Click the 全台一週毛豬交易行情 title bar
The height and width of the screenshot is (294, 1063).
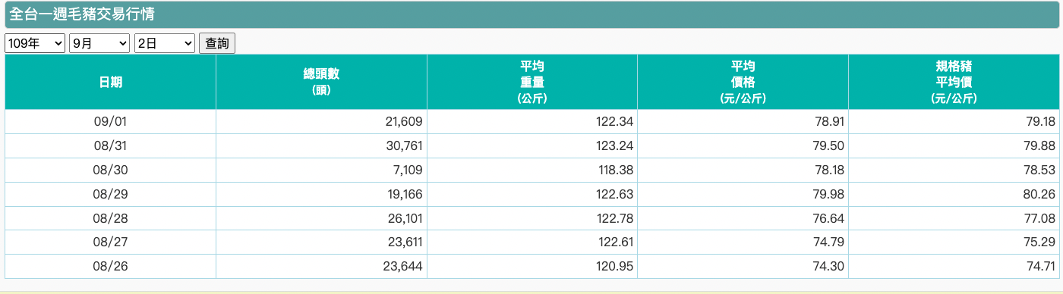(531, 15)
